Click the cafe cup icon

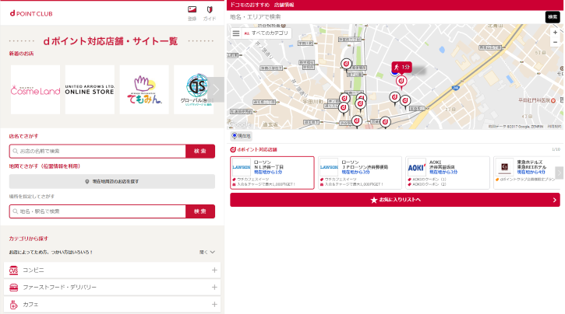14,305
